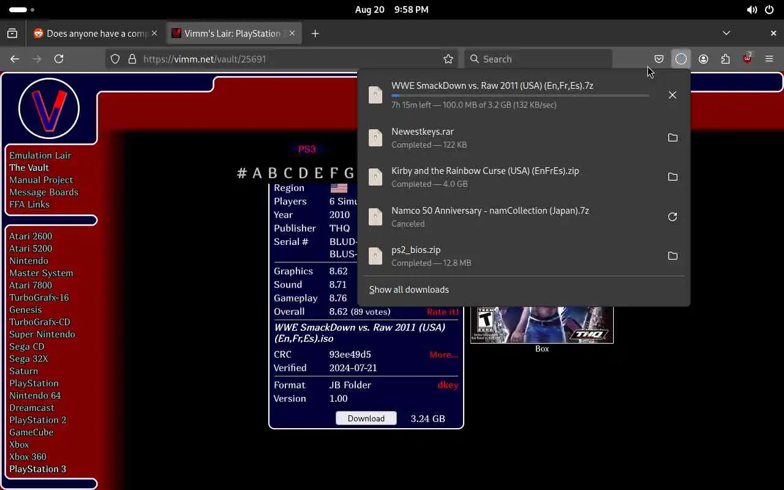Open the Firefox account icon
The height and width of the screenshot is (490, 784).
click(703, 59)
